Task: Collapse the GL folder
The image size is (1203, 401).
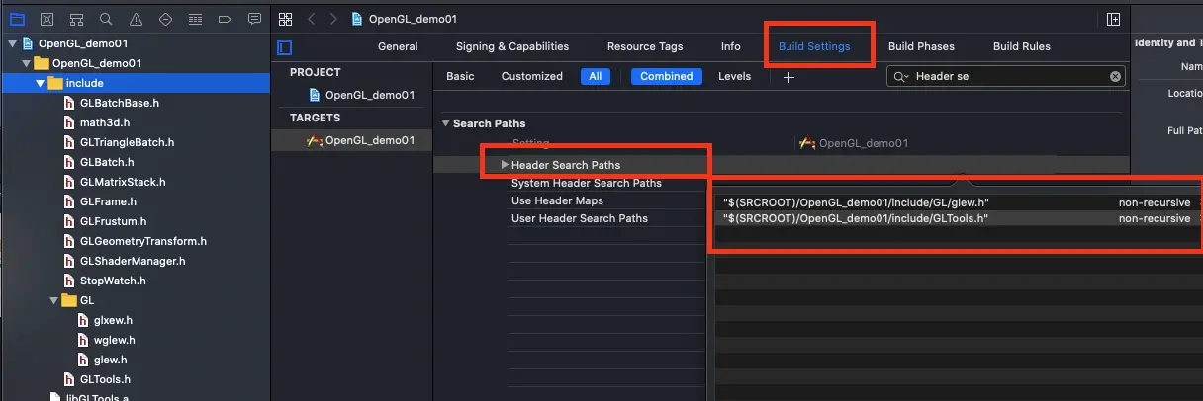Action: click(x=54, y=300)
